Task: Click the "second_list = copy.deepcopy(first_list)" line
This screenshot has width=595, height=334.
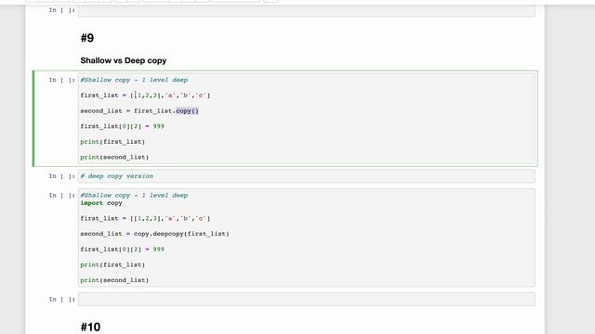Action: (x=154, y=234)
